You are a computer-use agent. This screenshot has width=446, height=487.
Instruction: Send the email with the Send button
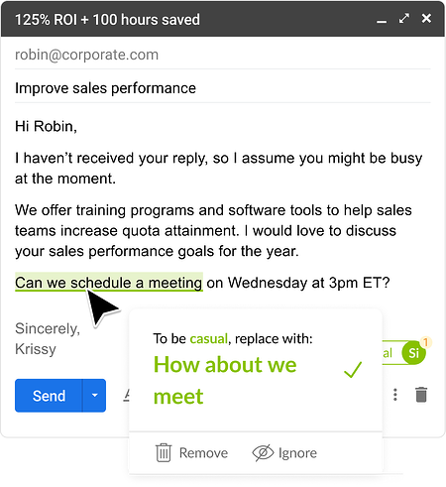49,396
